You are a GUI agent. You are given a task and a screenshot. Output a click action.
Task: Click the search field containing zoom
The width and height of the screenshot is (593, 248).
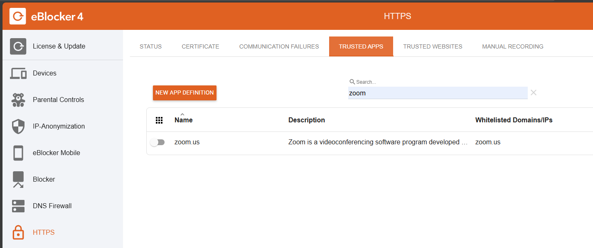(438, 93)
